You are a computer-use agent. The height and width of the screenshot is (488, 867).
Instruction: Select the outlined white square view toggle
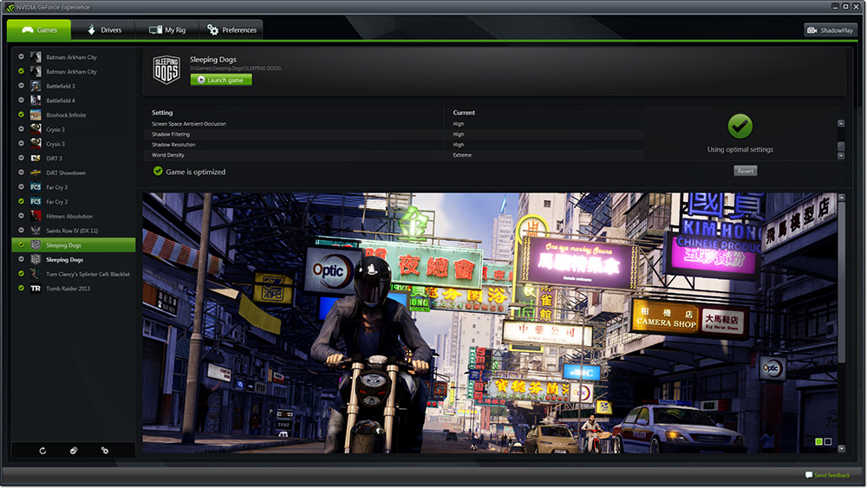click(828, 441)
